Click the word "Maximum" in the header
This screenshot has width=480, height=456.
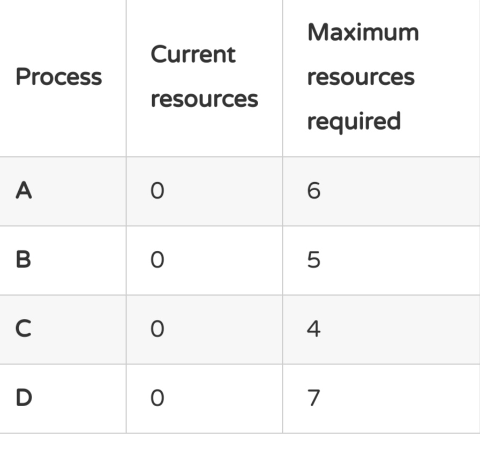(363, 32)
